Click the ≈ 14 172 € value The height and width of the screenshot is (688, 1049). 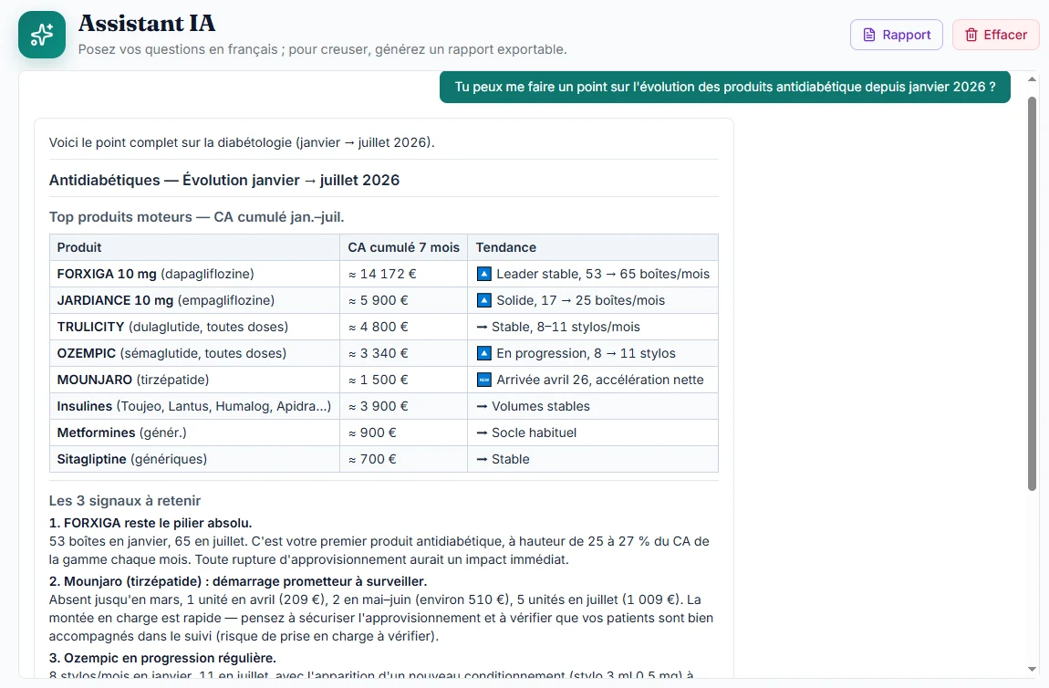[x=382, y=274]
